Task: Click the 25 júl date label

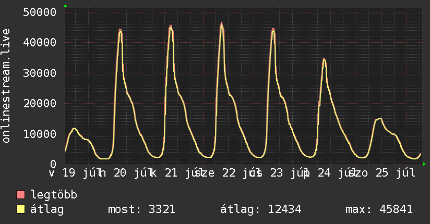Action: pyautogui.click(x=395, y=173)
